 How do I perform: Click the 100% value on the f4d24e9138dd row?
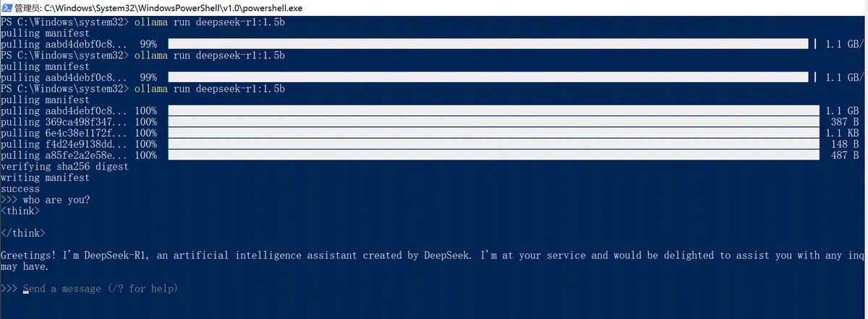[x=145, y=144]
